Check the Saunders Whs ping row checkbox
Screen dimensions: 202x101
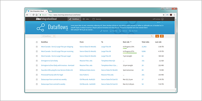(37, 70)
